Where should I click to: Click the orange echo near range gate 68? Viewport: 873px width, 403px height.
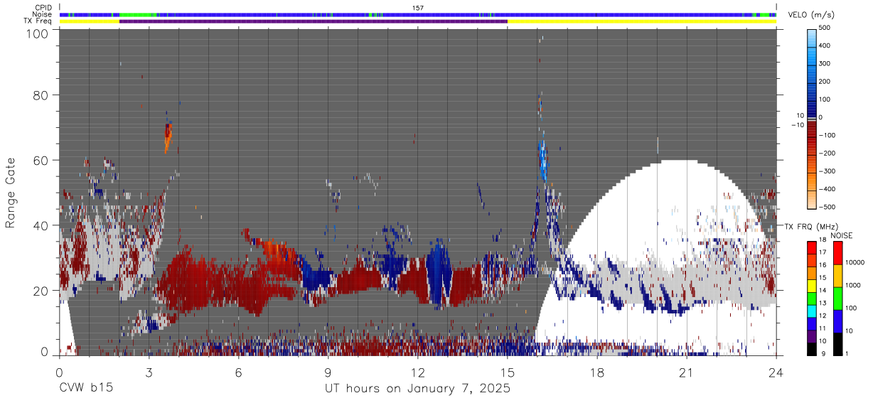(168, 137)
